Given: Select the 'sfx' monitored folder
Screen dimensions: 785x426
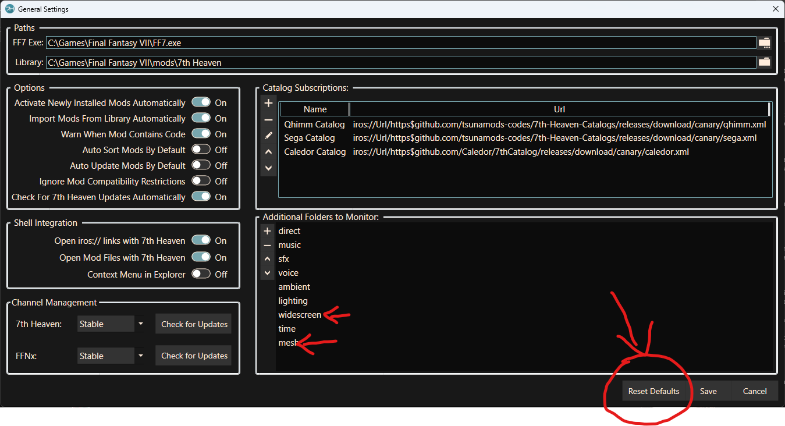Looking at the screenshot, I should pyautogui.click(x=283, y=259).
